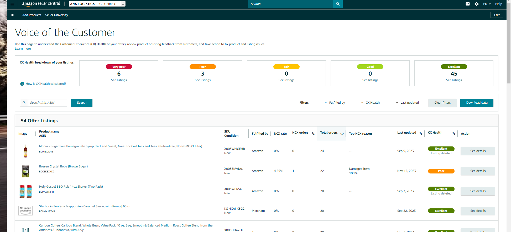This screenshot has width=511, height=232.
Task: Expand the Last updated filter
Action: tap(407, 103)
